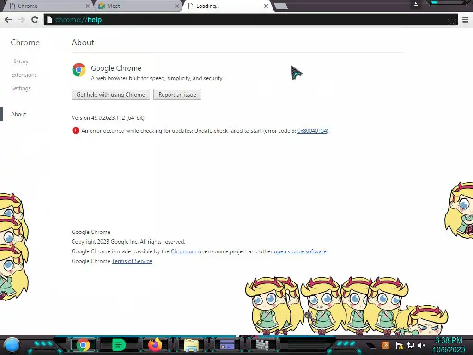Click the version 49.0.2623.112 text
473x355 pixels.
coord(108,118)
